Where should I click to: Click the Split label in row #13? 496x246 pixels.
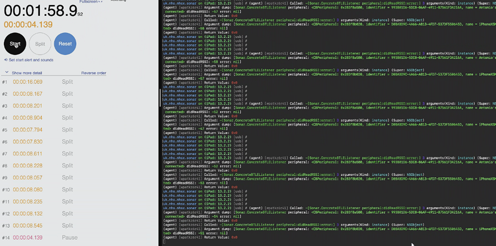(x=68, y=226)
